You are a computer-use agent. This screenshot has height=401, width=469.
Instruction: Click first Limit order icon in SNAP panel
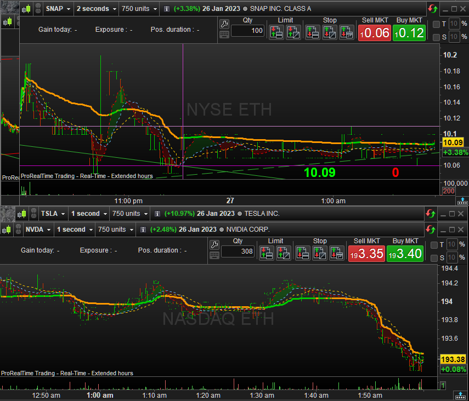tap(276, 32)
